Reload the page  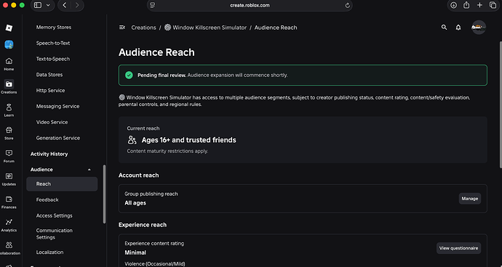click(347, 5)
